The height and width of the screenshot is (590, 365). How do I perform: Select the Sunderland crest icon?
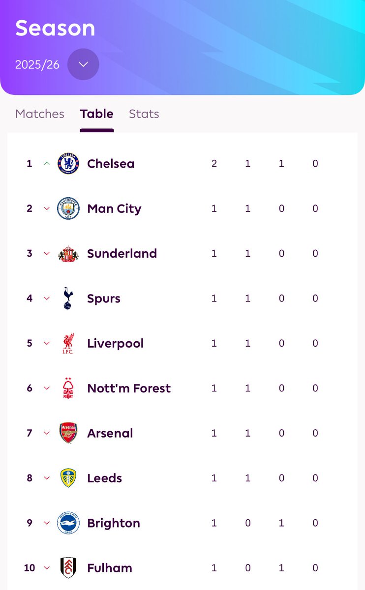point(68,253)
